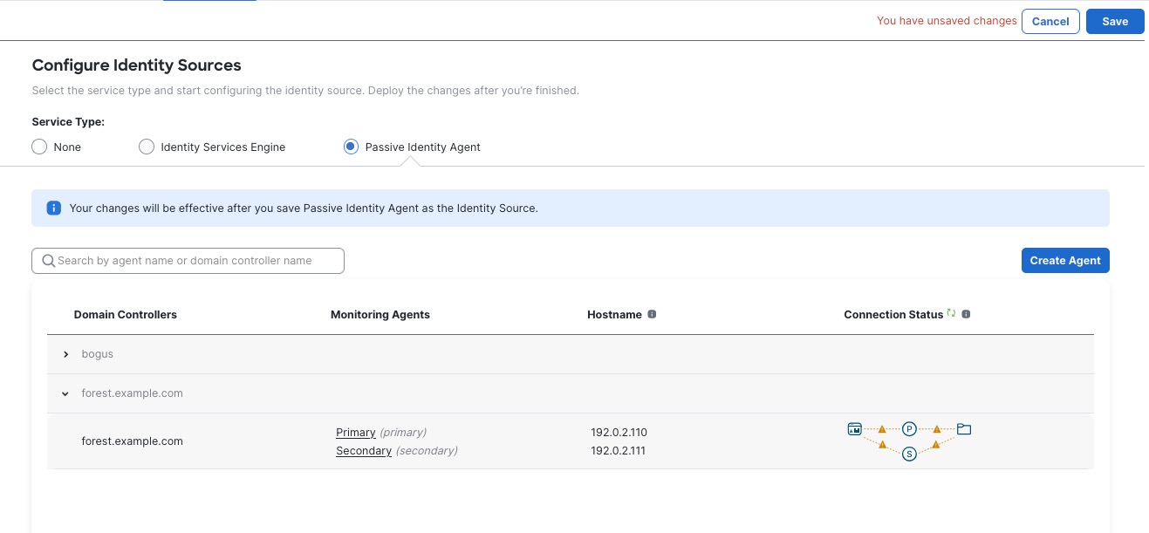The image size is (1149, 533).
Task: Collapse the forest.example.com domain row
Action: pos(65,393)
